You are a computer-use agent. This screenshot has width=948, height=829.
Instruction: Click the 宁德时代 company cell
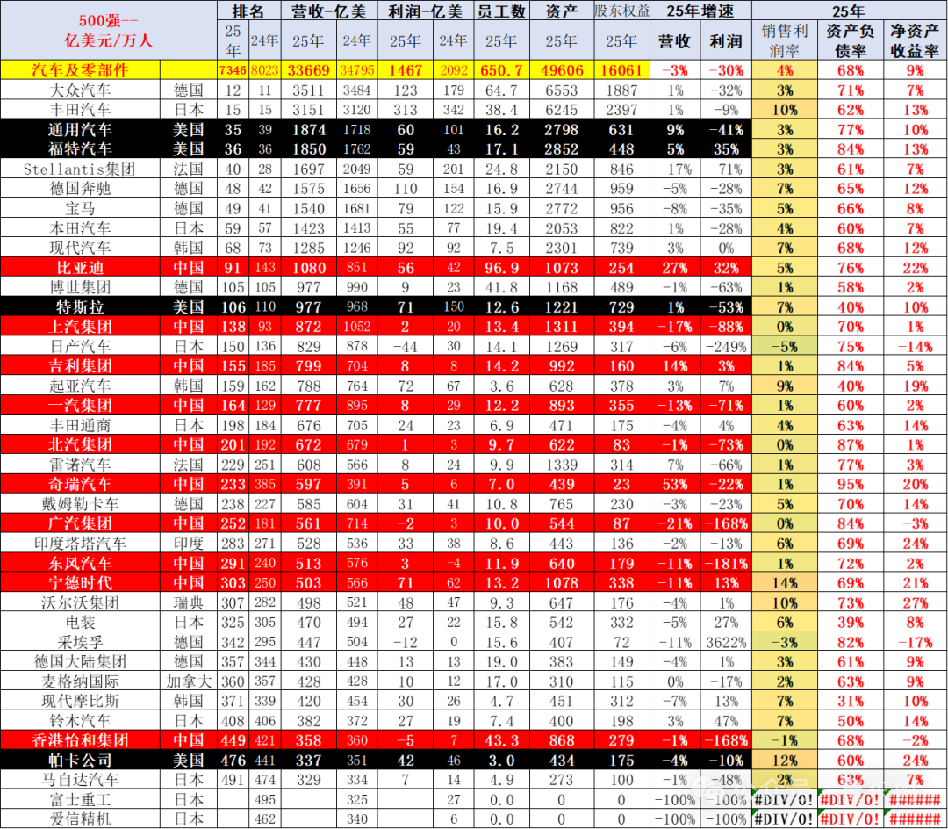(x=80, y=582)
